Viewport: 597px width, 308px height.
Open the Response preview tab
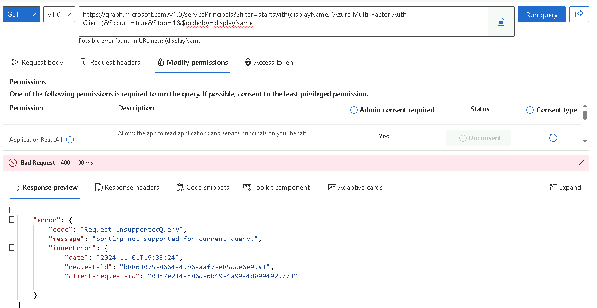pos(45,187)
